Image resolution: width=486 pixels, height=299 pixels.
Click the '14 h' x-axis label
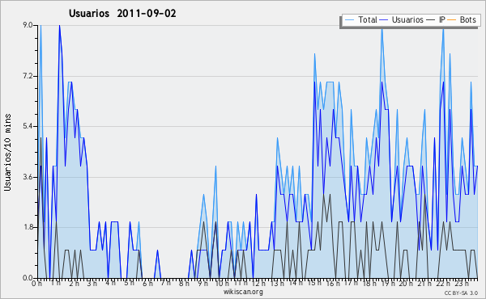tap(295, 283)
